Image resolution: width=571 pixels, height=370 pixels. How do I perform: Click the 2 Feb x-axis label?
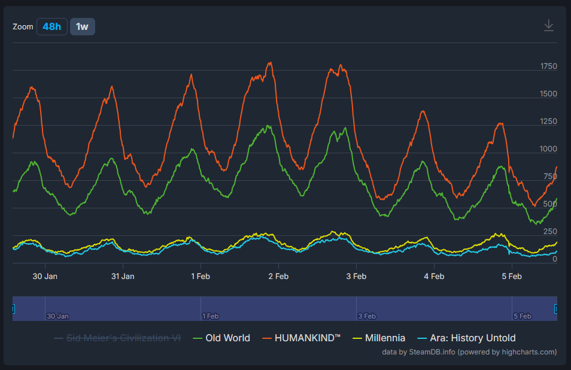point(278,276)
